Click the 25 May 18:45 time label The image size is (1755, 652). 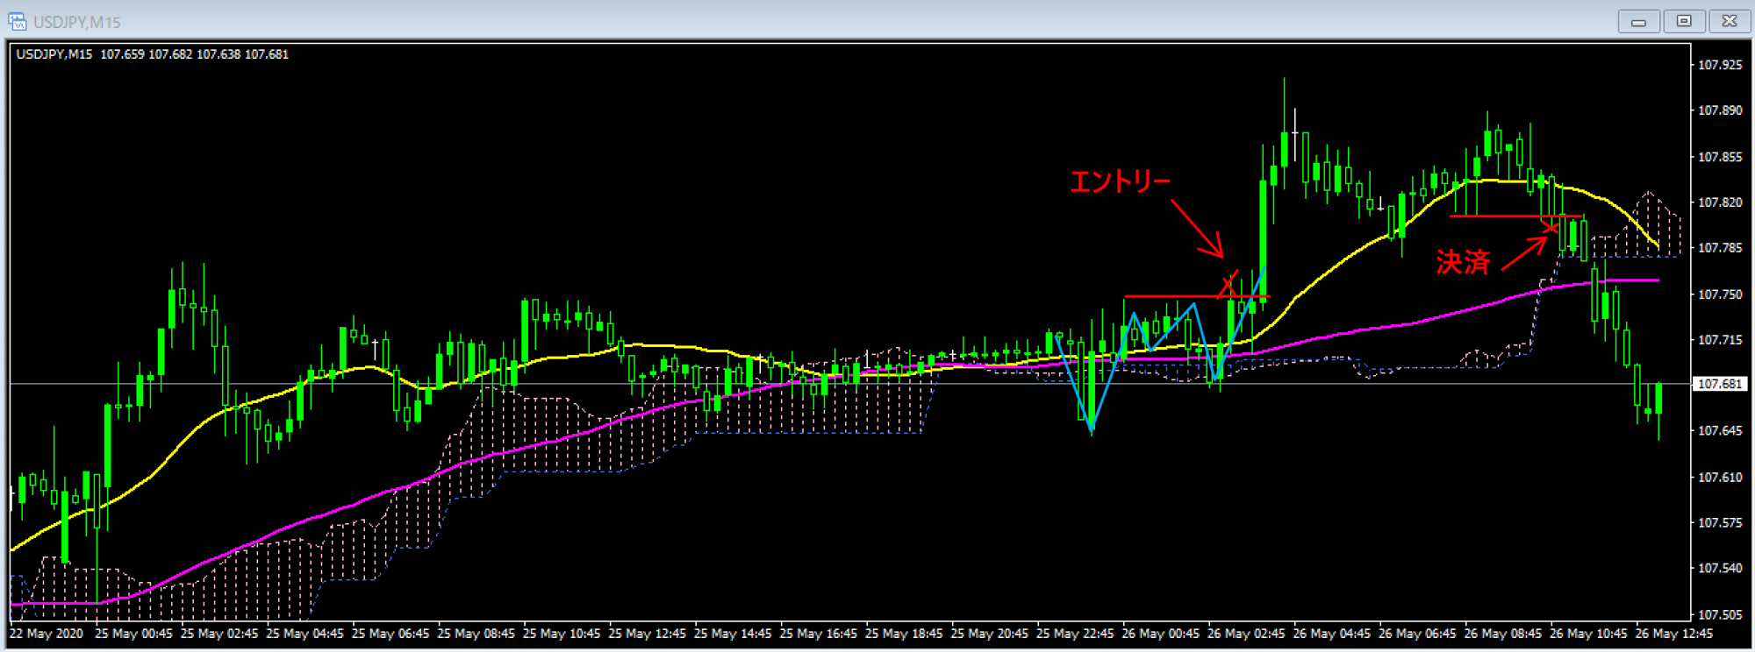pyautogui.click(x=904, y=634)
